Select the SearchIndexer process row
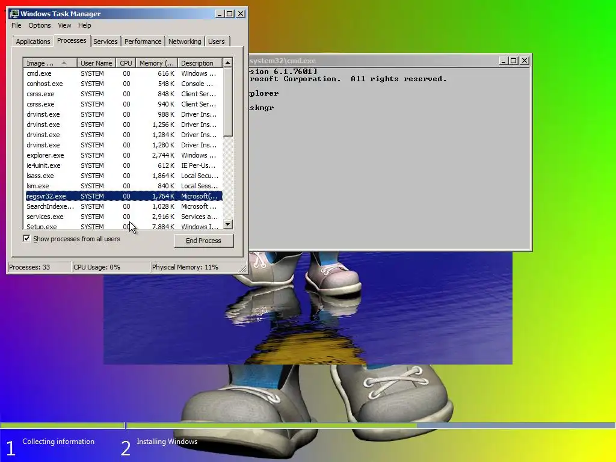The width and height of the screenshot is (616, 462). click(124, 206)
